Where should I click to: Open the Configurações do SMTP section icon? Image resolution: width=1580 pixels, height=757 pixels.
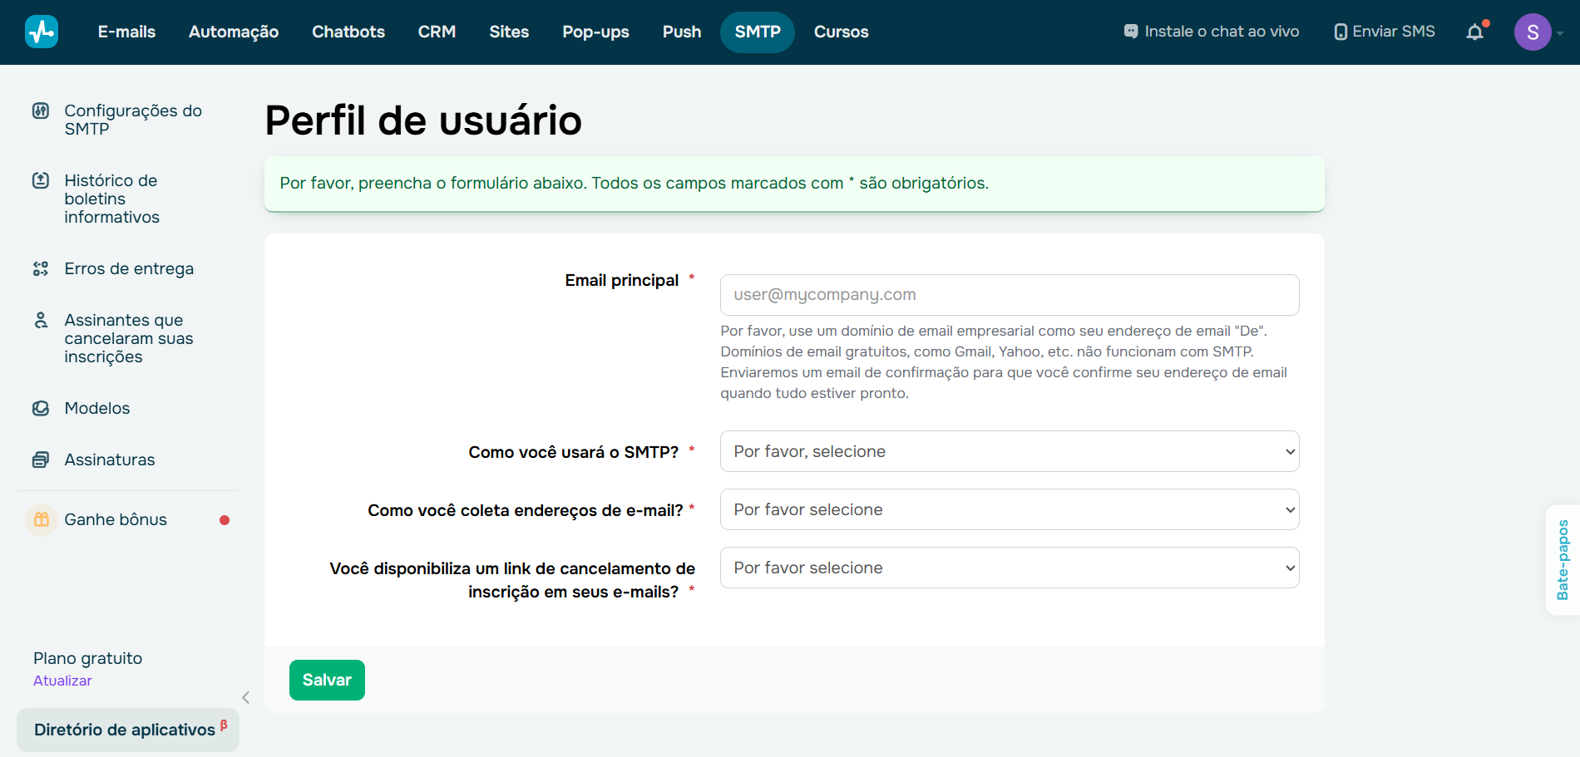point(40,111)
